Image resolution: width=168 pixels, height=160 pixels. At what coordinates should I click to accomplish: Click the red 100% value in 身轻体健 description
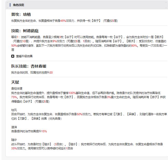click(x=72, y=93)
